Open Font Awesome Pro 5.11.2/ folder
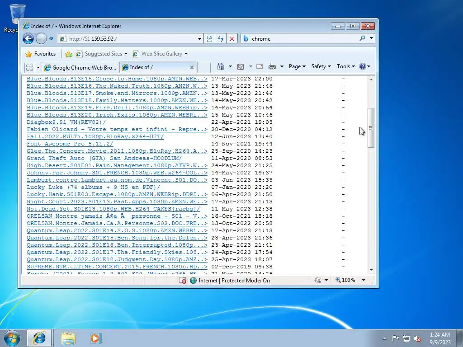 click(70, 144)
